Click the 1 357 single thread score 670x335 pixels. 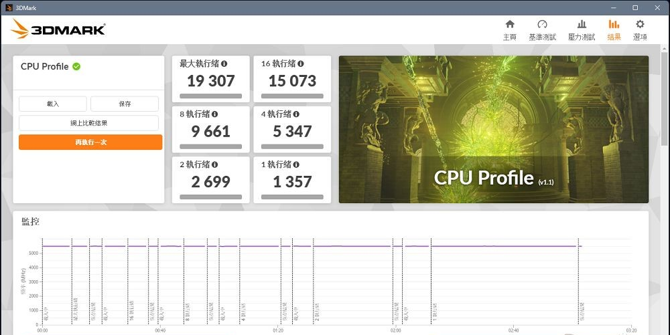292,182
